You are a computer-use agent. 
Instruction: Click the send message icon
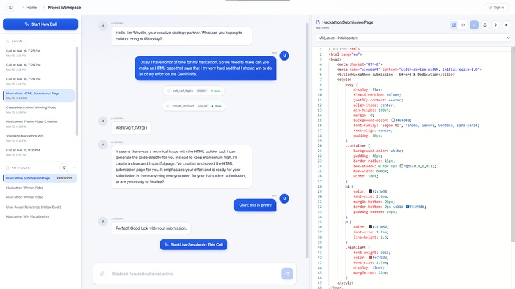(287, 274)
